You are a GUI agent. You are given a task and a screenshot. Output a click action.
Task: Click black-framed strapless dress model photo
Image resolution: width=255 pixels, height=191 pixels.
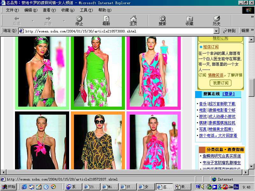(x=42, y=140)
